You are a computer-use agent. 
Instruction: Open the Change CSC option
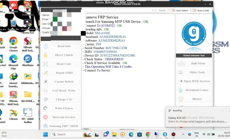click(x=61, y=99)
